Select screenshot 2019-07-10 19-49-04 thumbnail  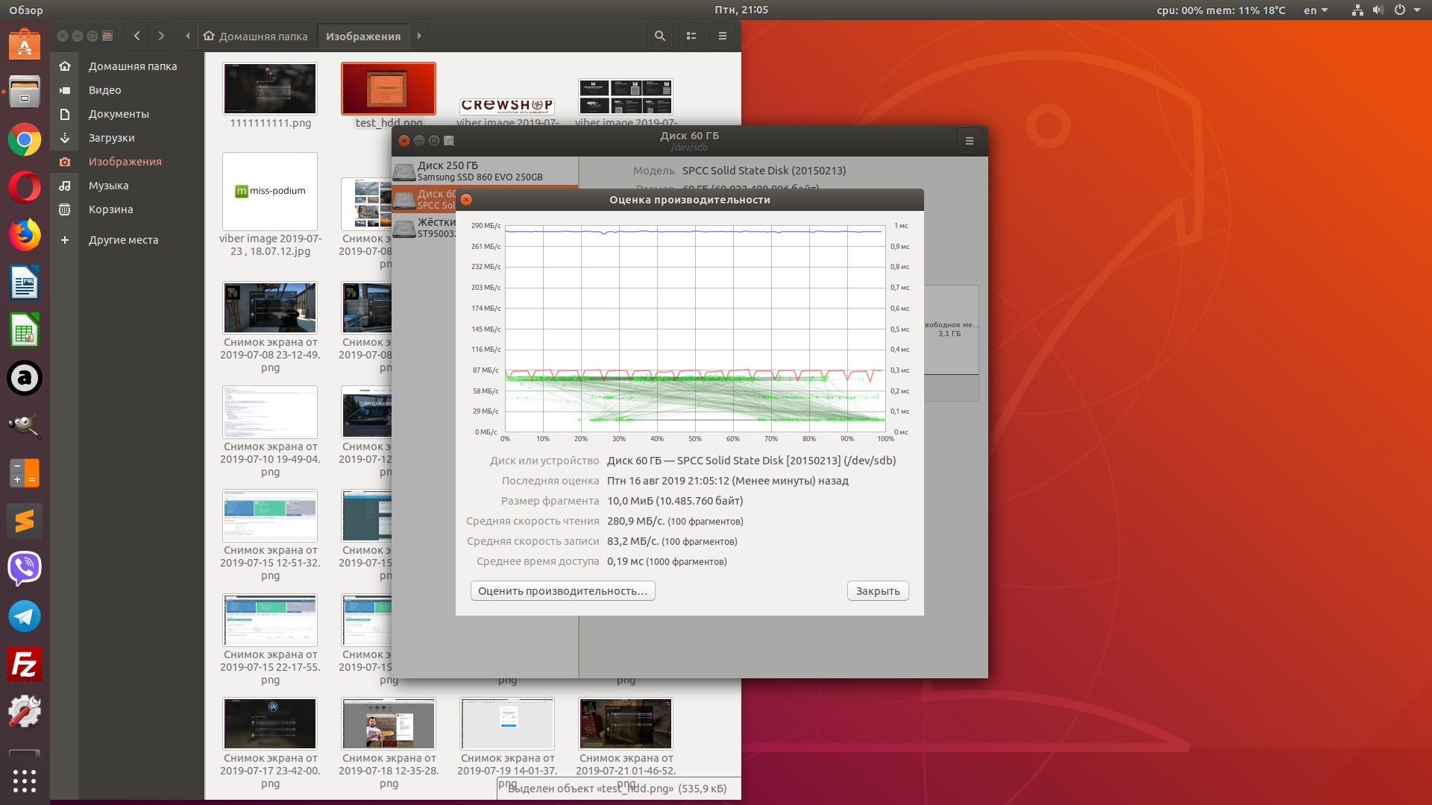pyautogui.click(x=270, y=411)
